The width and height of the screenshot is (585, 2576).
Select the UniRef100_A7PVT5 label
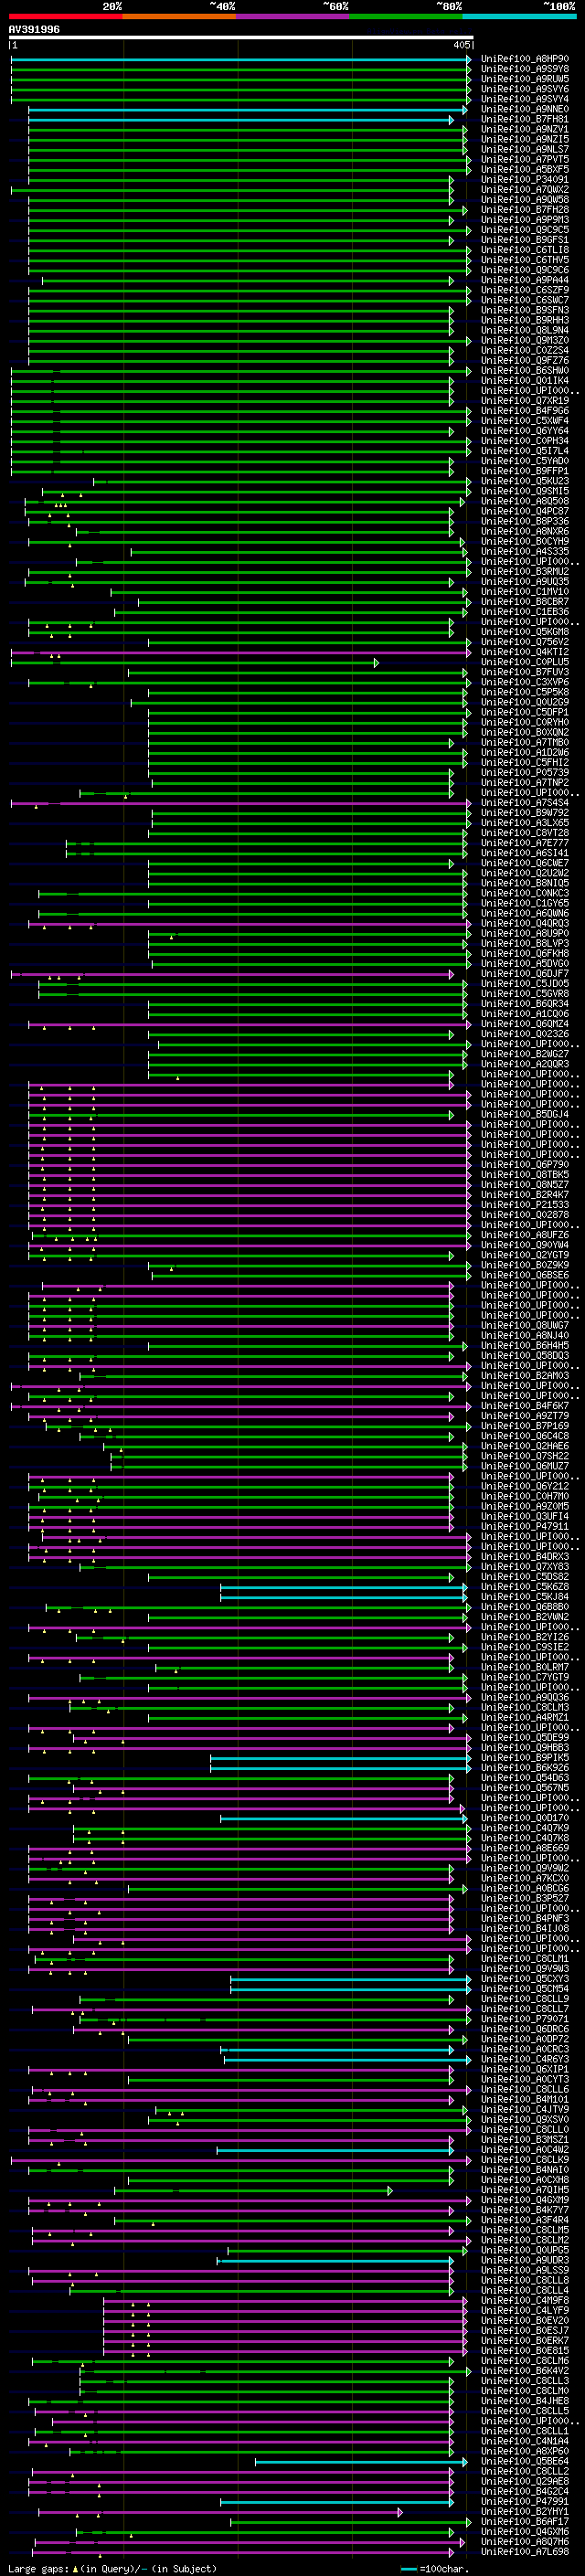(x=524, y=160)
